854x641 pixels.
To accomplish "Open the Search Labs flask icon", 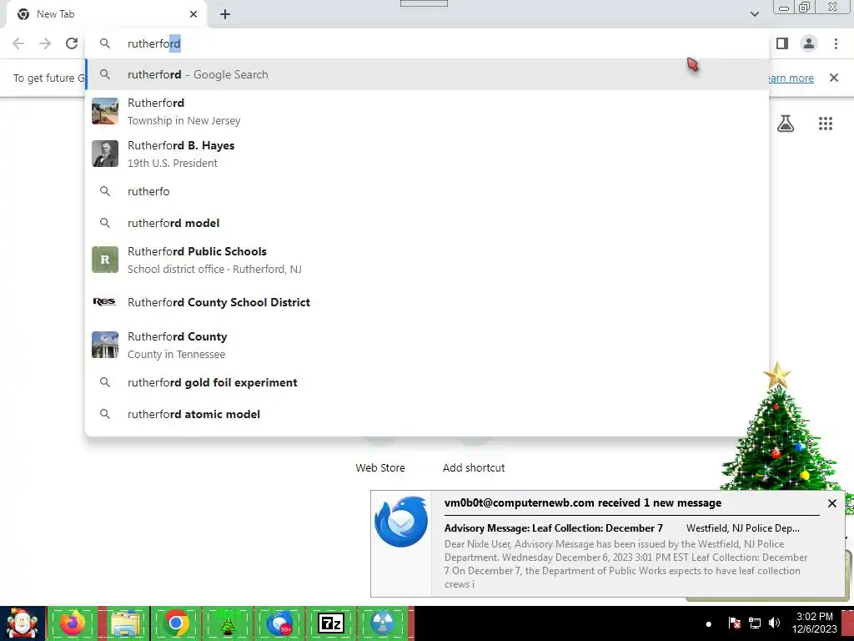I will click(786, 124).
